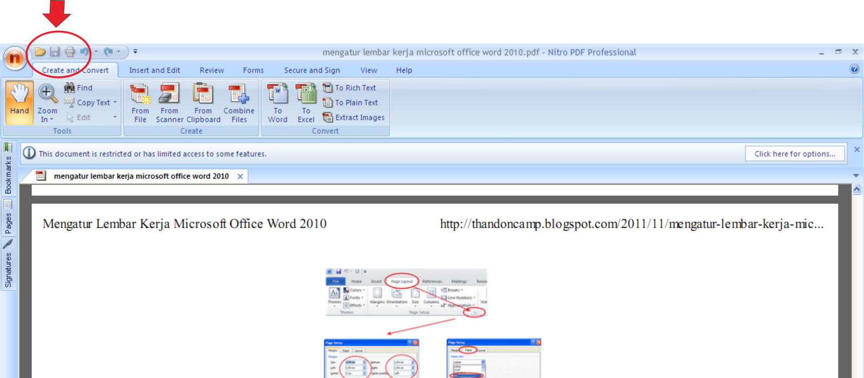The width and height of the screenshot is (864, 378).
Task: Click the Print icon in quick access toolbar
Action: click(70, 52)
